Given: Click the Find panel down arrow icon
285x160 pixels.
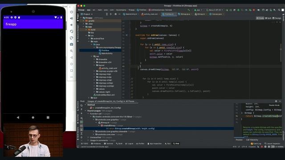Looking at the screenshot, I should (x=81, y=113).
